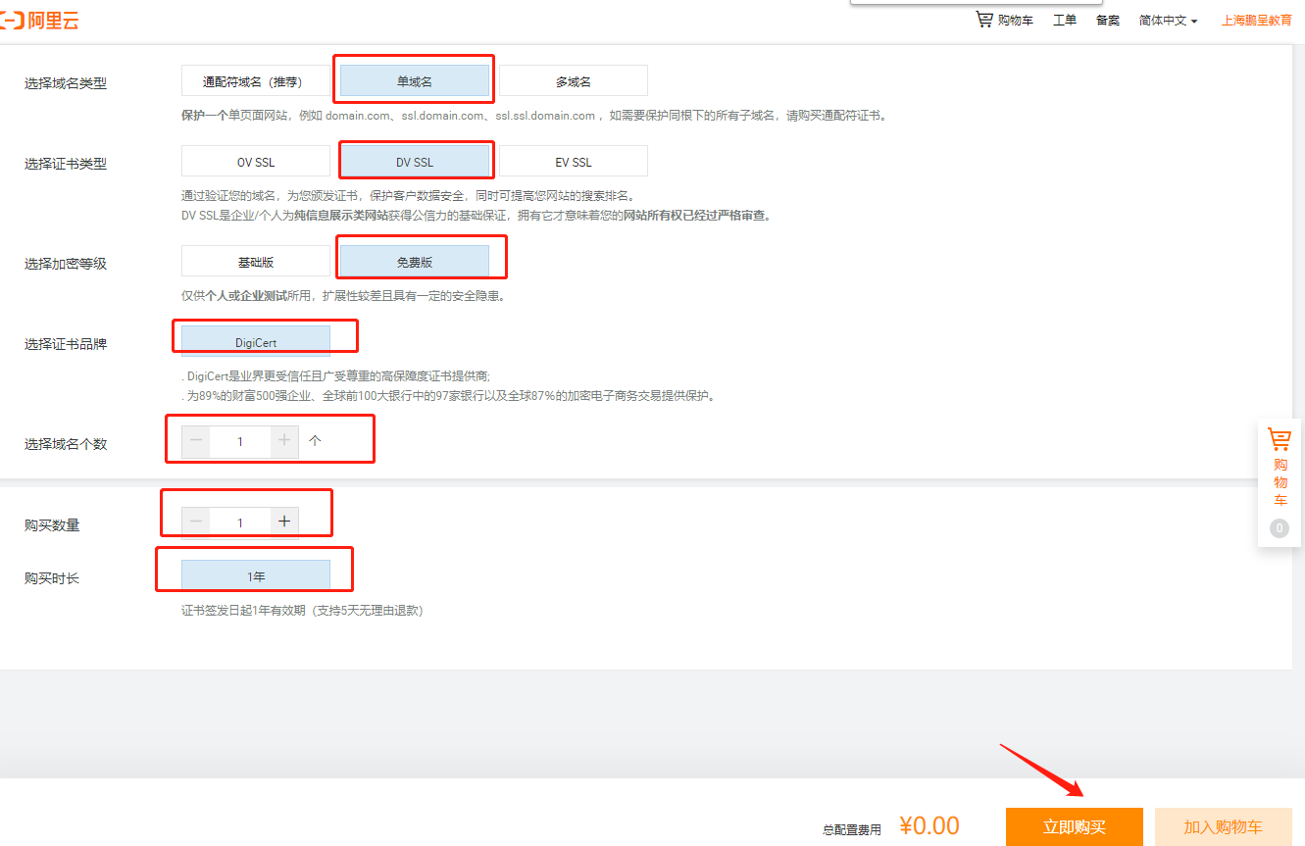Click 加入购物车 button

pyautogui.click(x=1224, y=826)
